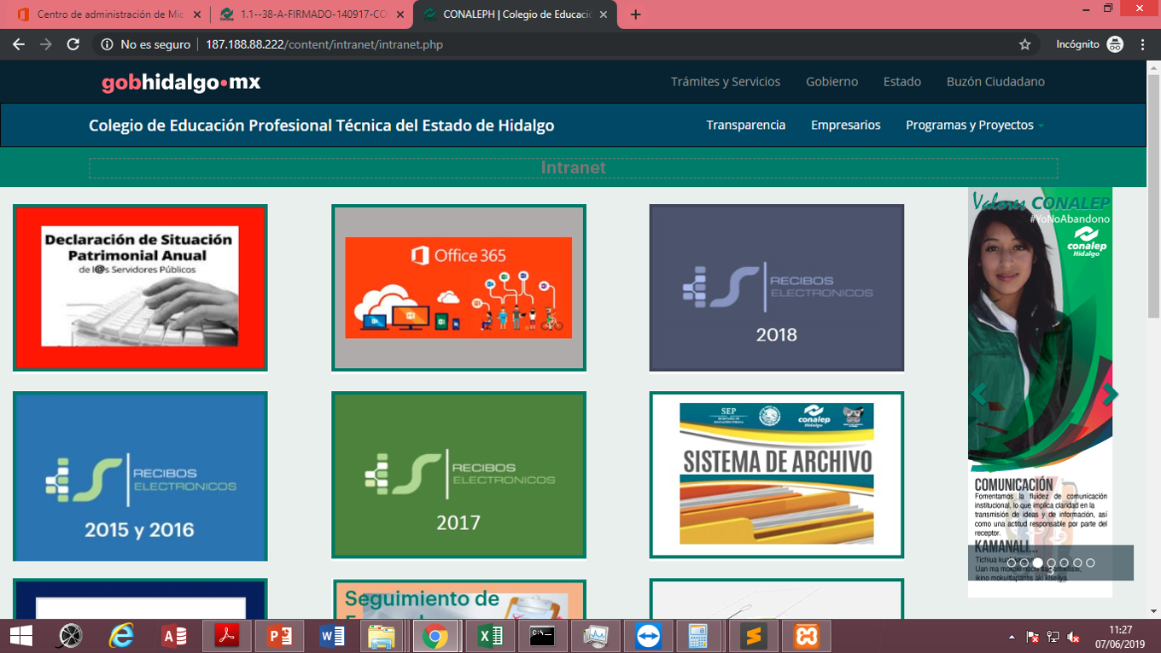Expand the Programas y Proyectos dropdown
Image resolution: width=1161 pixels, height=653 pixels.
pos(975,125)
